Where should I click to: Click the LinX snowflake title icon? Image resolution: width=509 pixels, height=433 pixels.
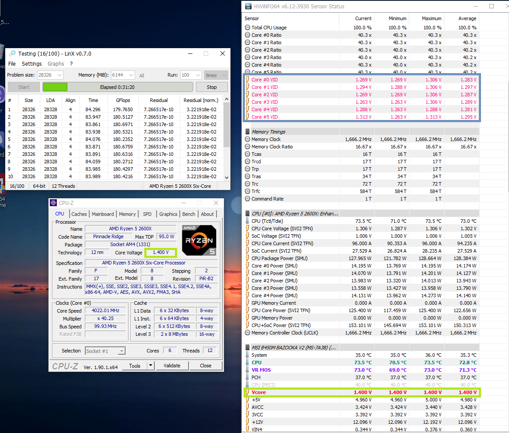pos(12,53)
